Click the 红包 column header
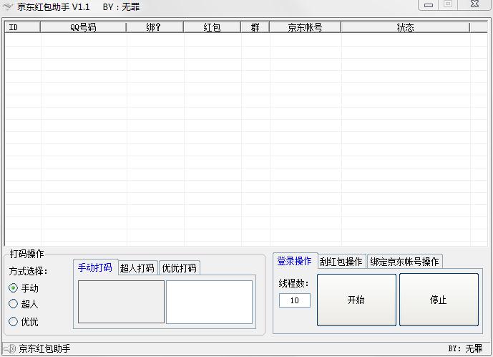This screenshot has height=357, width=493. (212, 27)
